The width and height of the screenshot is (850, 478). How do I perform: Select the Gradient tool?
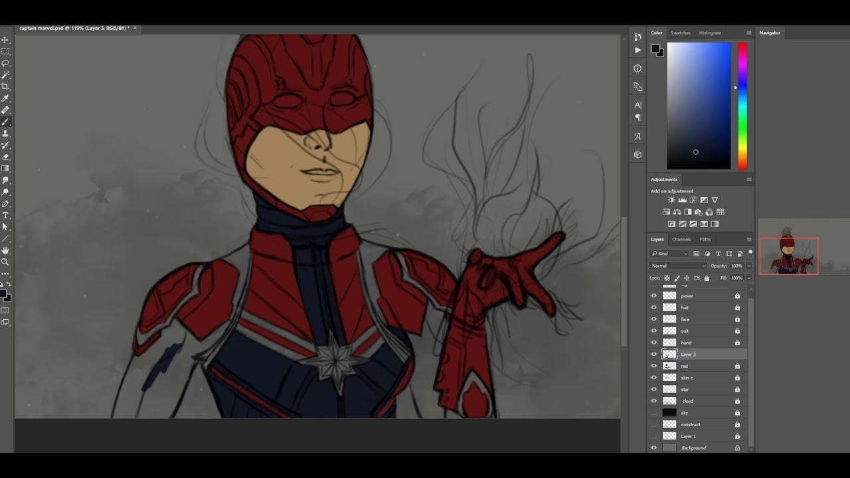(5, 169)
